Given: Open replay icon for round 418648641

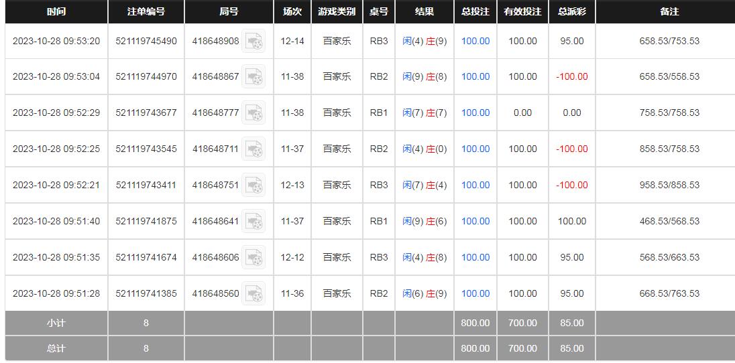Looking at the screenshot, I should click(253, 222).
